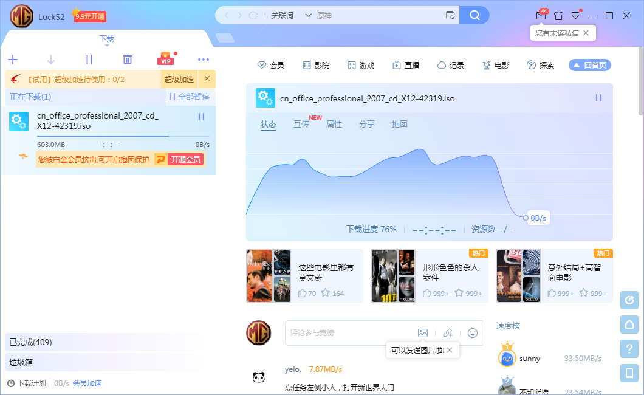644x395 pixels.
Task: Open the 垃圾箱 section
Action: point(109,362)
